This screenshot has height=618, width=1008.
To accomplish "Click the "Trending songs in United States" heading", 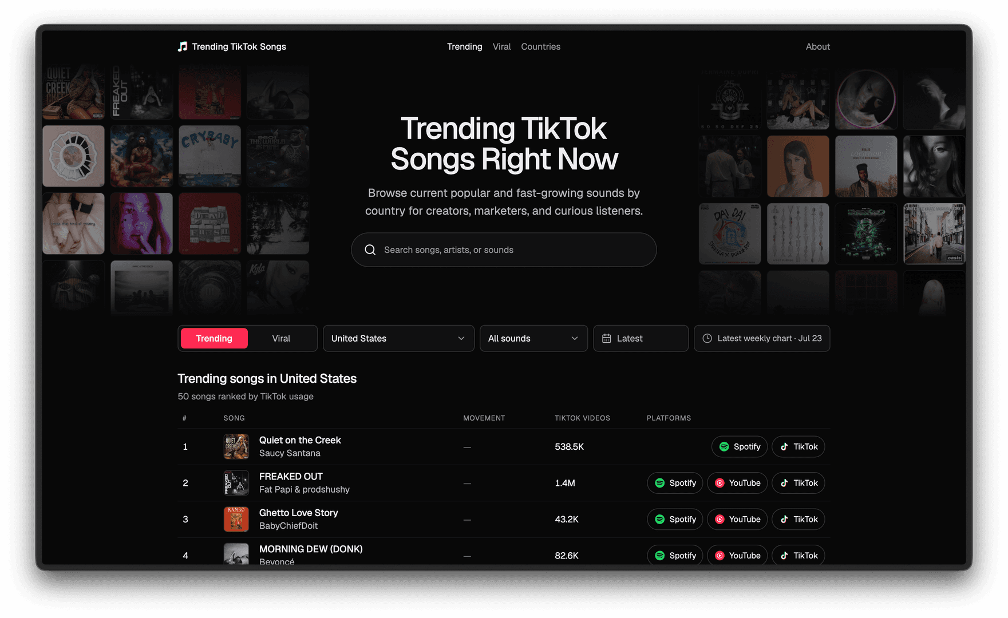I will click(267, 379).
